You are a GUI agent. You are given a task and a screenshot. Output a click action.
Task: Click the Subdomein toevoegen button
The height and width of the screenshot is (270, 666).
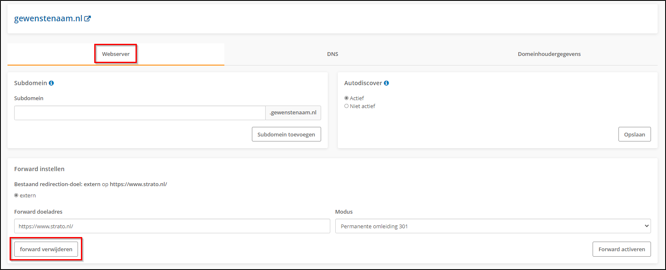(x=286, y=134)
